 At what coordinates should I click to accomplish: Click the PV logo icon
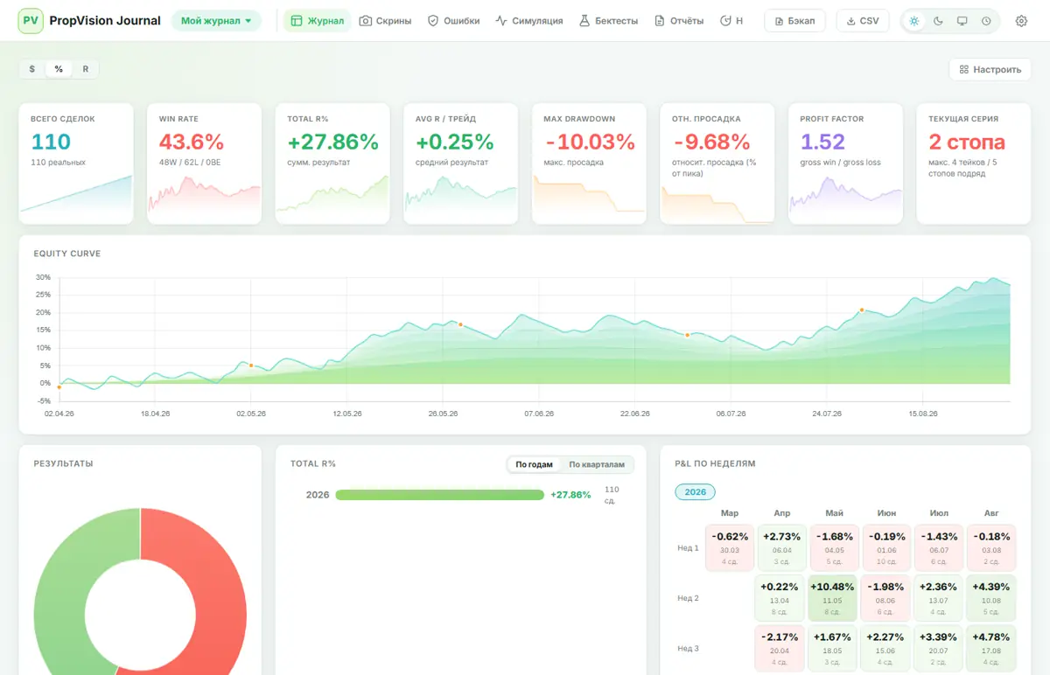[x=31, y=21]
